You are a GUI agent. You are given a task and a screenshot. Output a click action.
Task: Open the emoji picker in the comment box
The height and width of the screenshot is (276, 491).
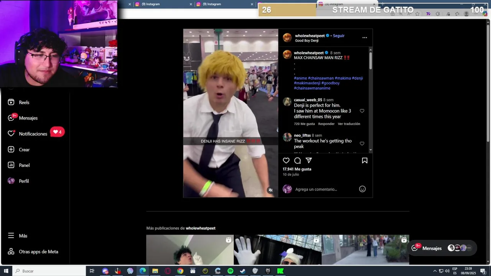click(x=362, y=189)
